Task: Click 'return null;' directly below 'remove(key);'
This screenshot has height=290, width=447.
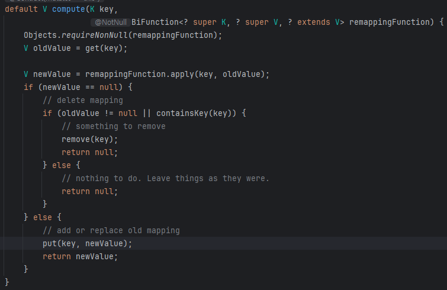Action: tap(89, 152)
